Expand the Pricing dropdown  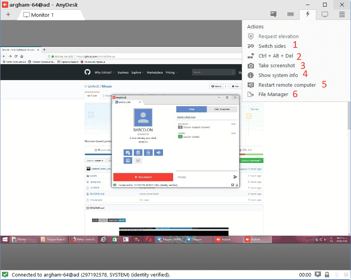pyautogui.click(x=172, y=72)
